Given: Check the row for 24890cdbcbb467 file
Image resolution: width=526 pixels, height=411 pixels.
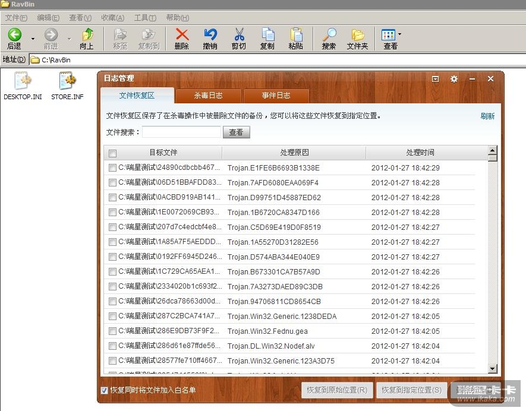Looking at the screenshot, I should click(112, 167).
